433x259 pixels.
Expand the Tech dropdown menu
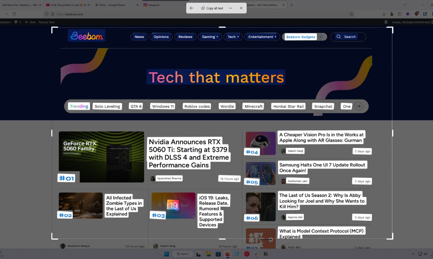pos(233,37)
